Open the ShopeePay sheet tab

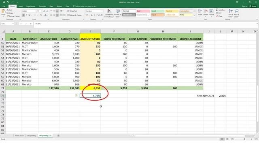[x=32, y=135]
